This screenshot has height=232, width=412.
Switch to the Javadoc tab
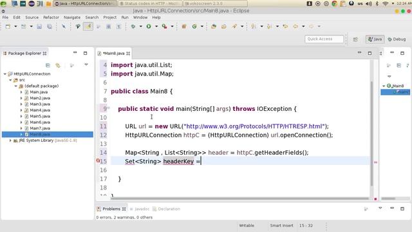pyautogui.click(x=140, y=209)
